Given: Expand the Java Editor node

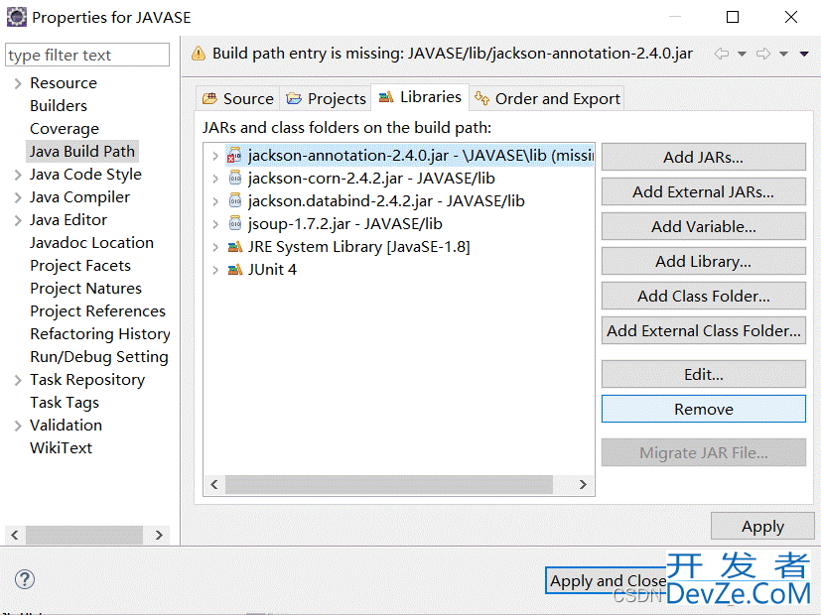Looking at the screenshot, I should [x=18, y=220].
